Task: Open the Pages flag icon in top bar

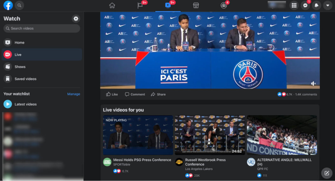Action: (140, 5)
